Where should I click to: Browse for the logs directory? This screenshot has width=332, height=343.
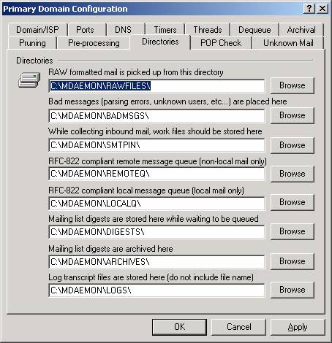293,290
